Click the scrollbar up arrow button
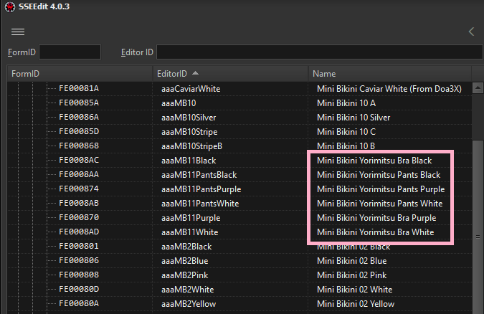This screenshot has width=484, height=314. tap(478, 88)
